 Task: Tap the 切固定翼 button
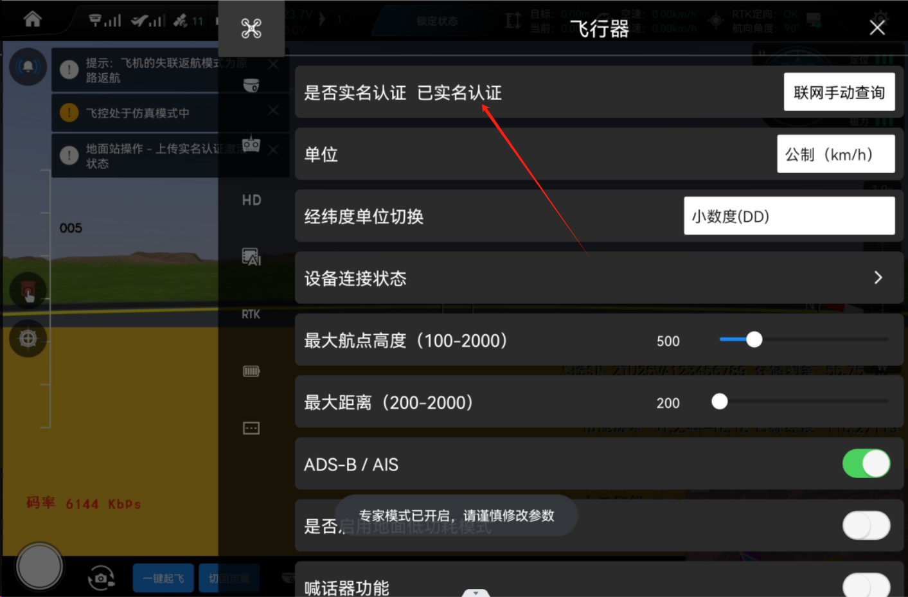click(x=229, y=578)
